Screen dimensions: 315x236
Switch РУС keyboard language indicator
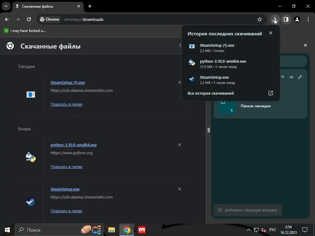(x=273, y=230)
